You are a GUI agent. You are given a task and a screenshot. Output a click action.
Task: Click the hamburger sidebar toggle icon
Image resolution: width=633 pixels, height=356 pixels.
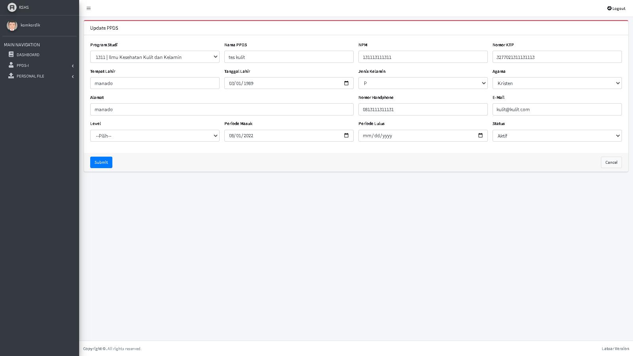(x=89, y=8)
